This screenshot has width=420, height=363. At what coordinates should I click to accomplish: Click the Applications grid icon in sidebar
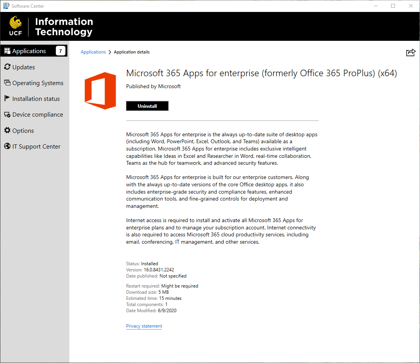pyautogui.click(x=7, y=51)
